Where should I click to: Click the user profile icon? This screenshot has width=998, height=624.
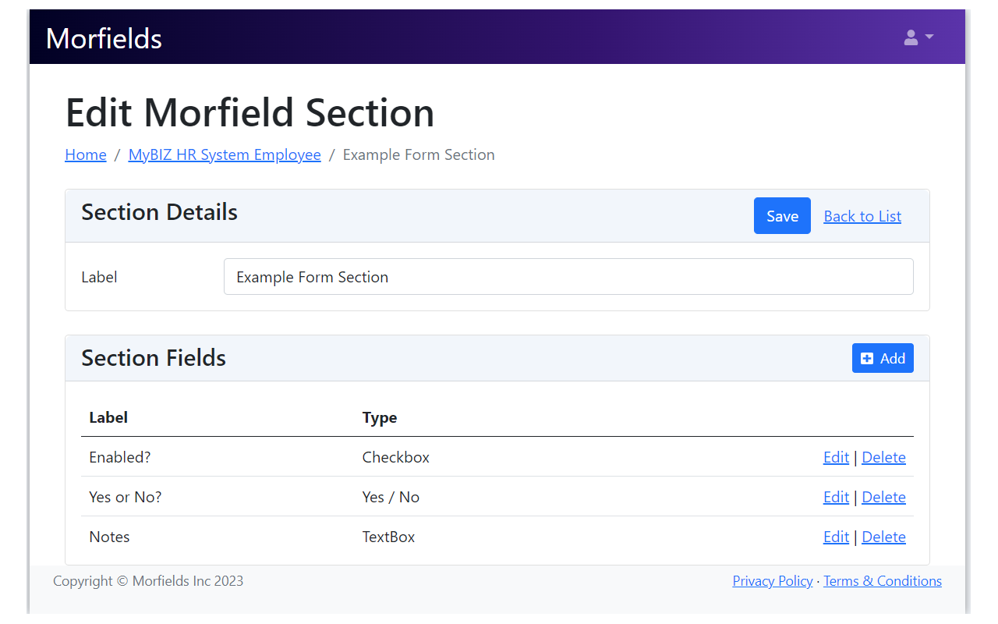tap(911, 37)
